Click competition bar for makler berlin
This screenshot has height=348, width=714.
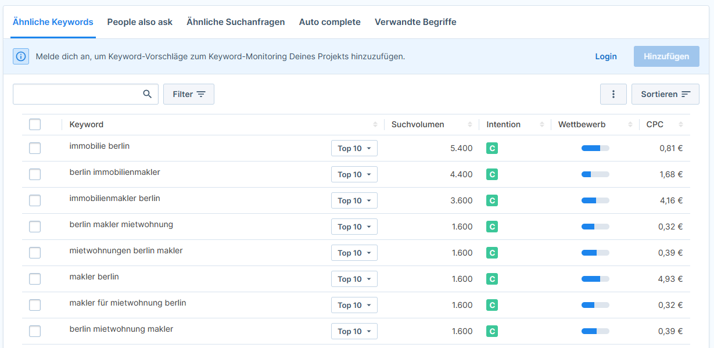595,279
